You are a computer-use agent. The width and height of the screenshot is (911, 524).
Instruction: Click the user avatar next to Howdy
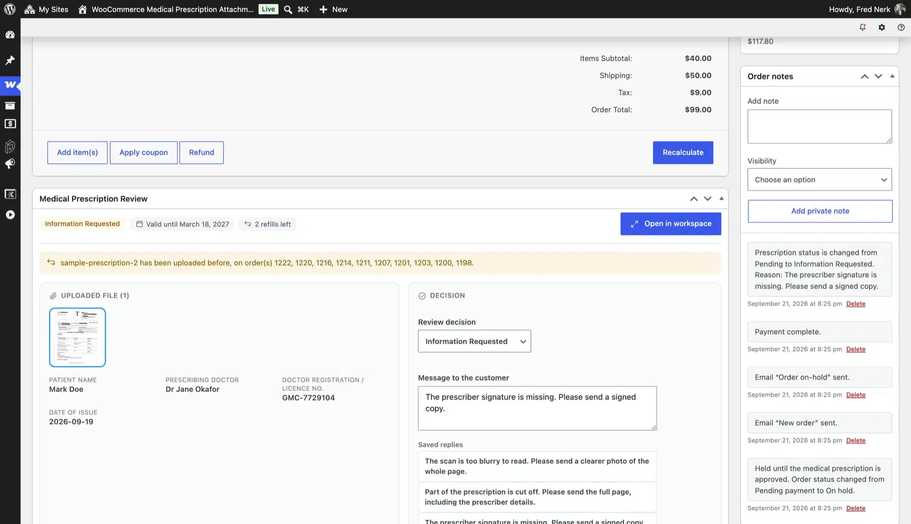point(900,9)
